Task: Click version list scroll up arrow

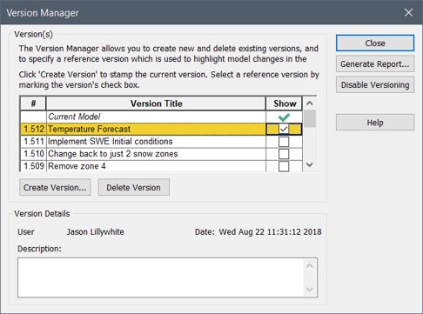Action: (x=310, y=103)
